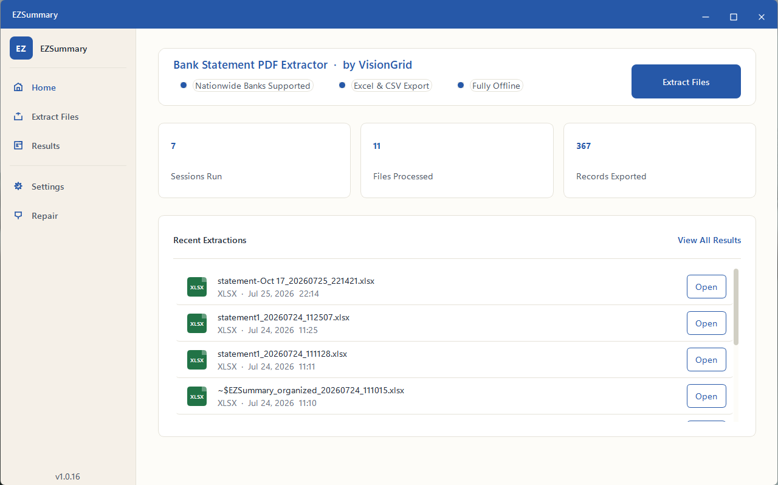Click file name statement1_20260724_111128.xlsx
Viewport: 778px width, 485px height.
point(282,354)
